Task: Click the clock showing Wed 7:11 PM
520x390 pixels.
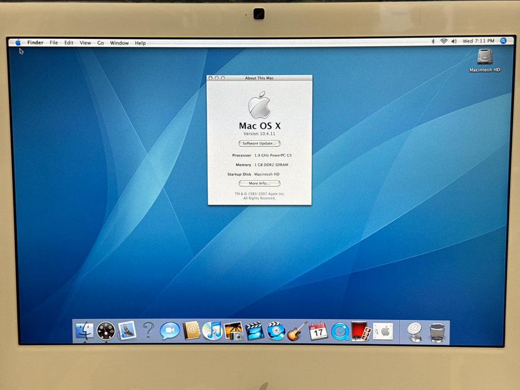Action: (x=478, y=41)
